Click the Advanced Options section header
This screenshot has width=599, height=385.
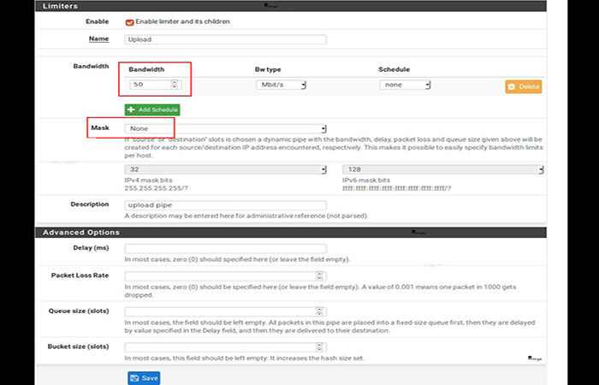pos(291,232)
